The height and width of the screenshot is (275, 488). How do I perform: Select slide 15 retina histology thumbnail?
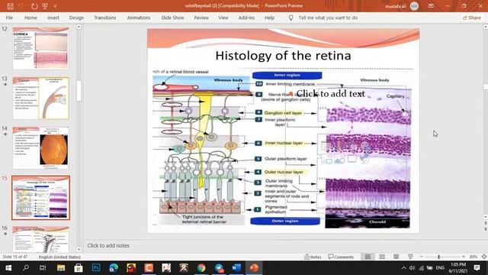(40, 198)
